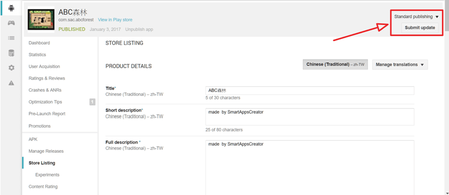Click the Unpublish app link
The width and height of the screenshot is (449, 195).
[139, 29]
